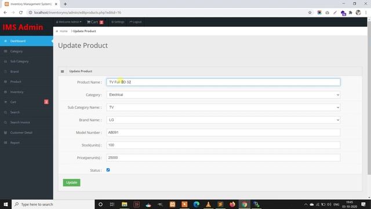Image resolution: width=371 pixels, height=209 pixels.
Task: Toggle the Status checkbox
Action: [x=108, y=170]
